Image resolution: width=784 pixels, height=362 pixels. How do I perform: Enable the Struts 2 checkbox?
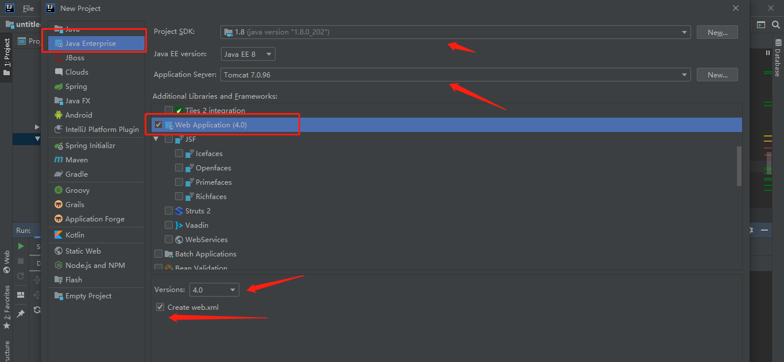click(x=169, y=211)
